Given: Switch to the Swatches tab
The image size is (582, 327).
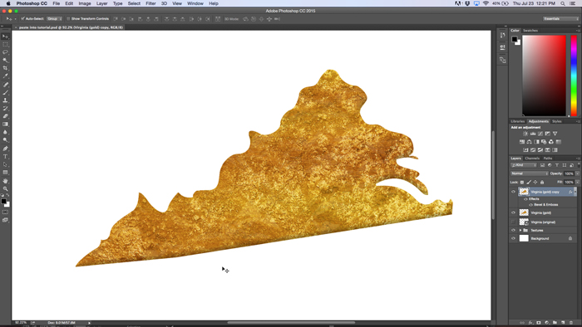Looking at the screenshot, I should pos(530,31).
